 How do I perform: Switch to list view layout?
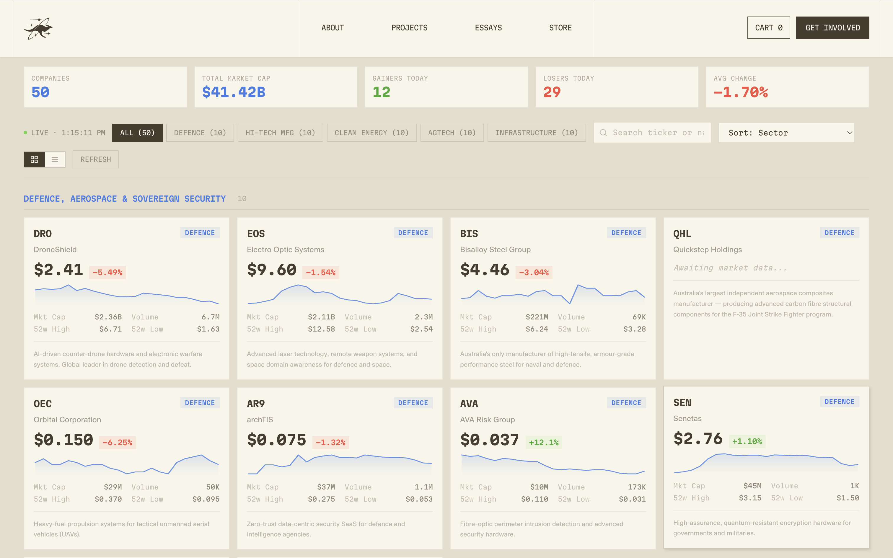[55, 159]
